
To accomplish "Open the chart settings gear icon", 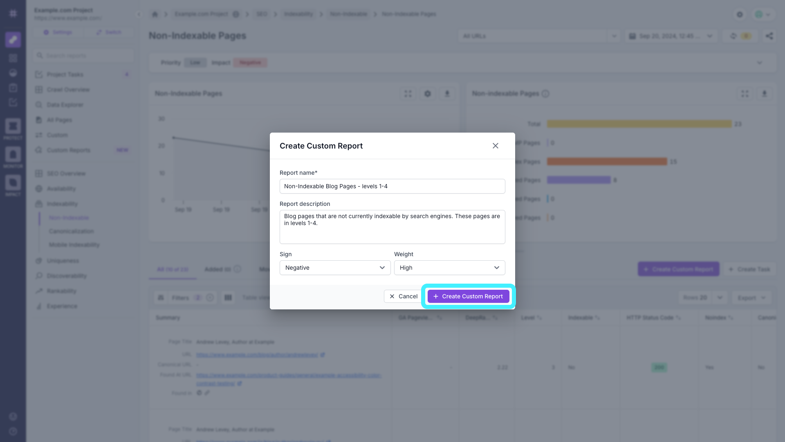I will click(428, 93).
